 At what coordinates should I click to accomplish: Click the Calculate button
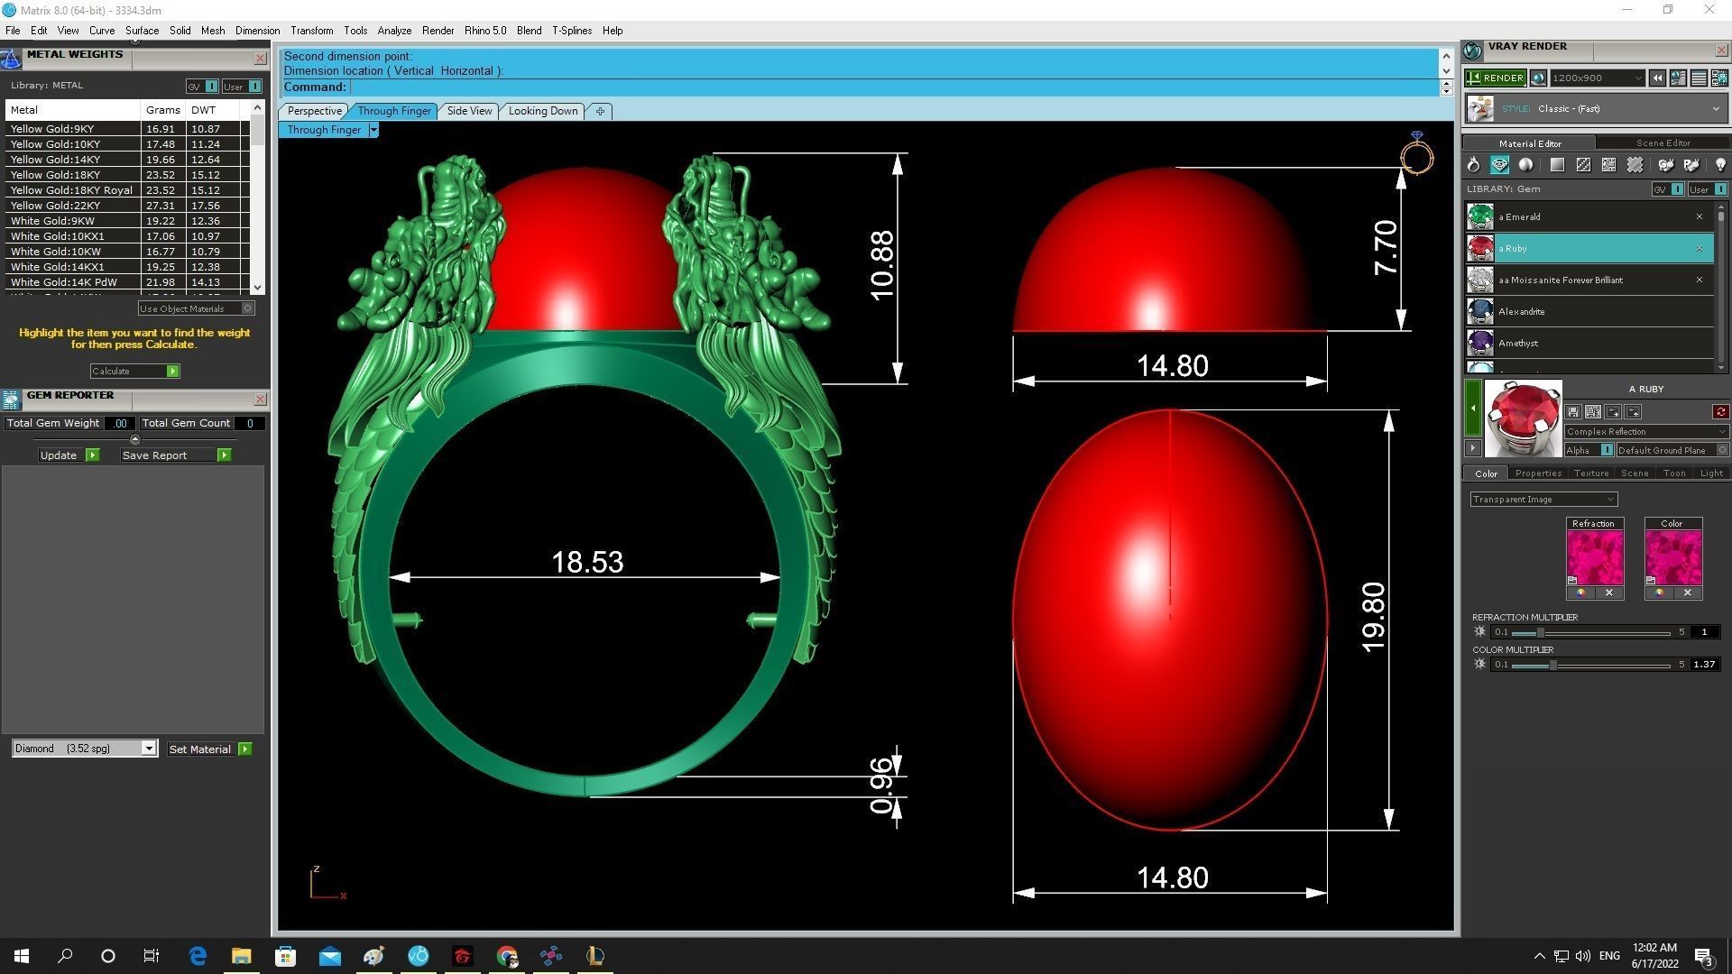(x=135, y=372)
